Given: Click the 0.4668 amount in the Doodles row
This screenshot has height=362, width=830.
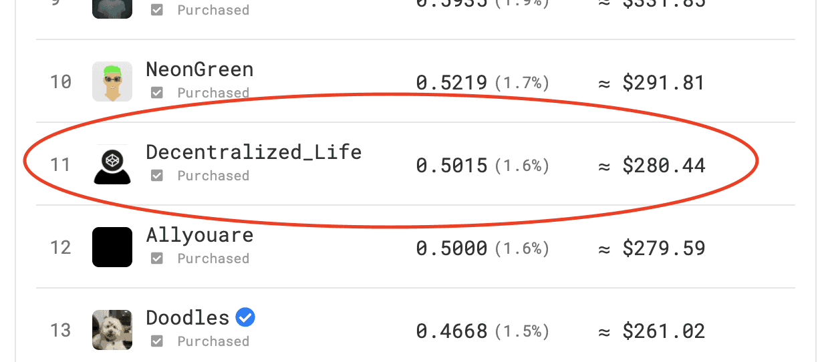Looking at the screenshot, I should pos(452,331).
